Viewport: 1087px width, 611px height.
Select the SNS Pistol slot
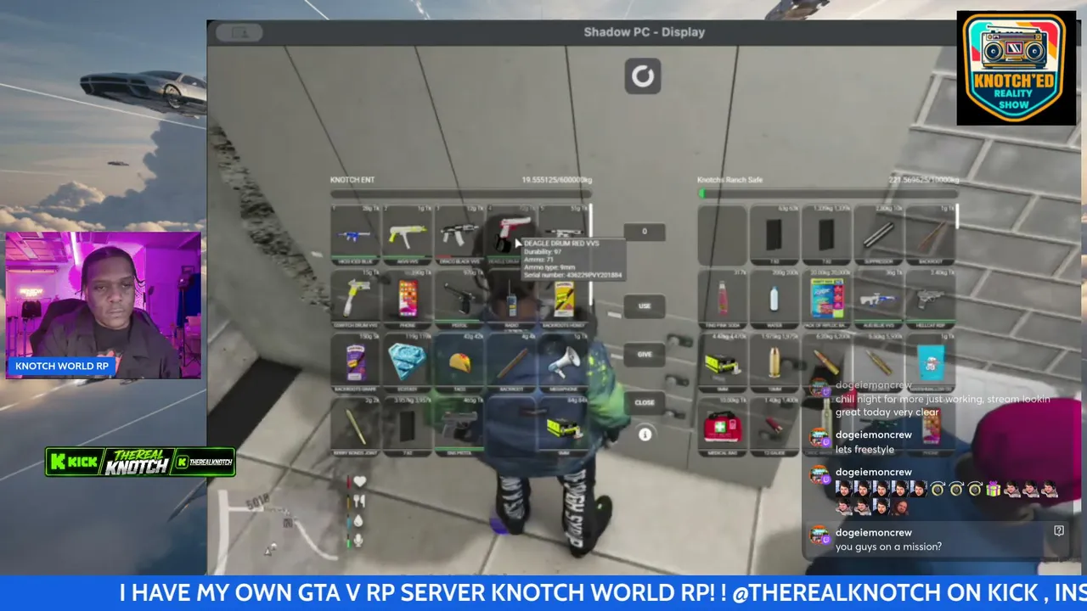[459, 427]
